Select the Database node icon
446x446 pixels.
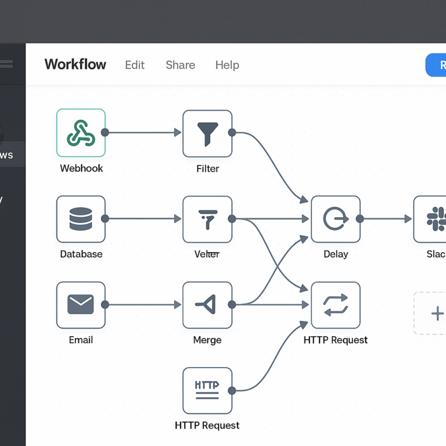pos(81,219)
